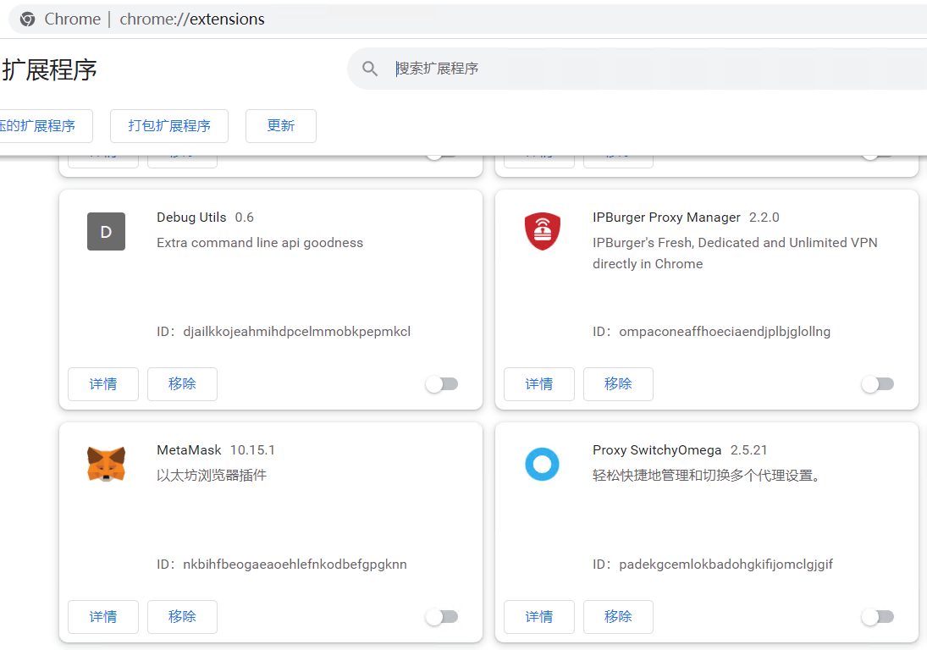Click the MetaMask extension name
Screen dimensions: 927x650
(x=189, y=450)
